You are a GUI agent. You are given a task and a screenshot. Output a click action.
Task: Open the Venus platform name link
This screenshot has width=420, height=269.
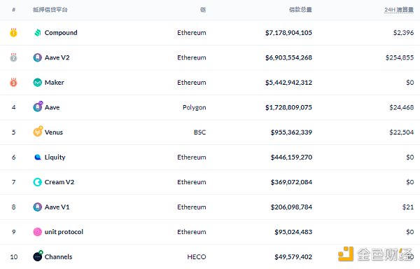(54, 132)
